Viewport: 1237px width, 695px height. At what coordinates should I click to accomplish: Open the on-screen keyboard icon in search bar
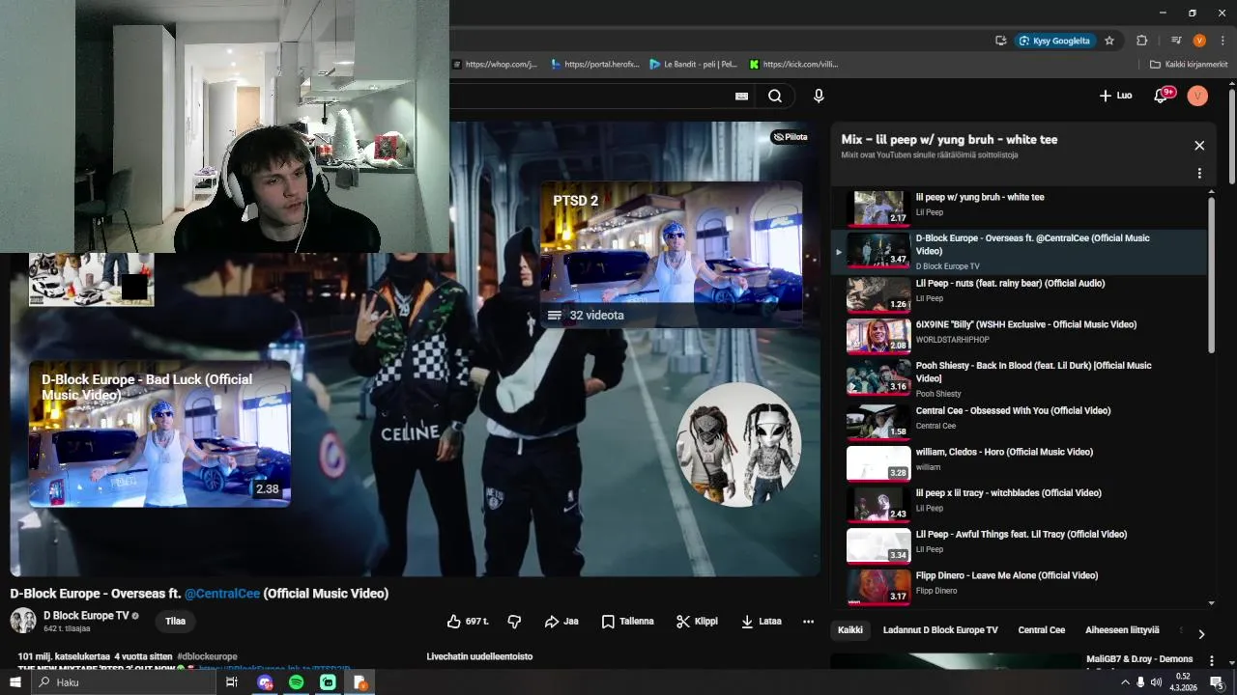(741, 96)
